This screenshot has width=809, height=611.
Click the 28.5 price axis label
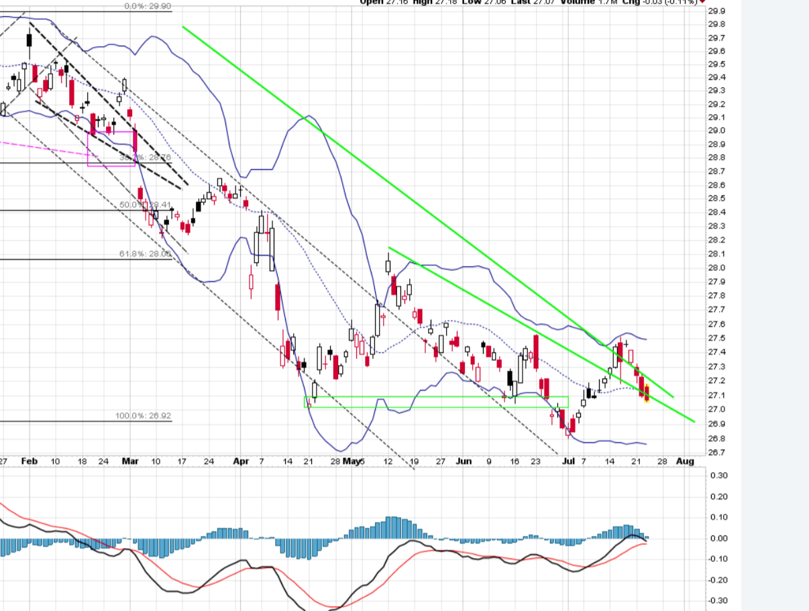point(716,199)
